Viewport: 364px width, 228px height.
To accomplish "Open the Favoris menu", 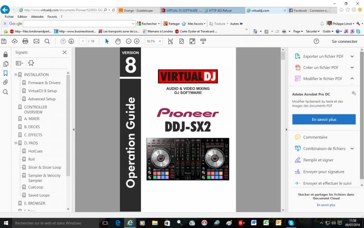I will (x=52, y=16).
